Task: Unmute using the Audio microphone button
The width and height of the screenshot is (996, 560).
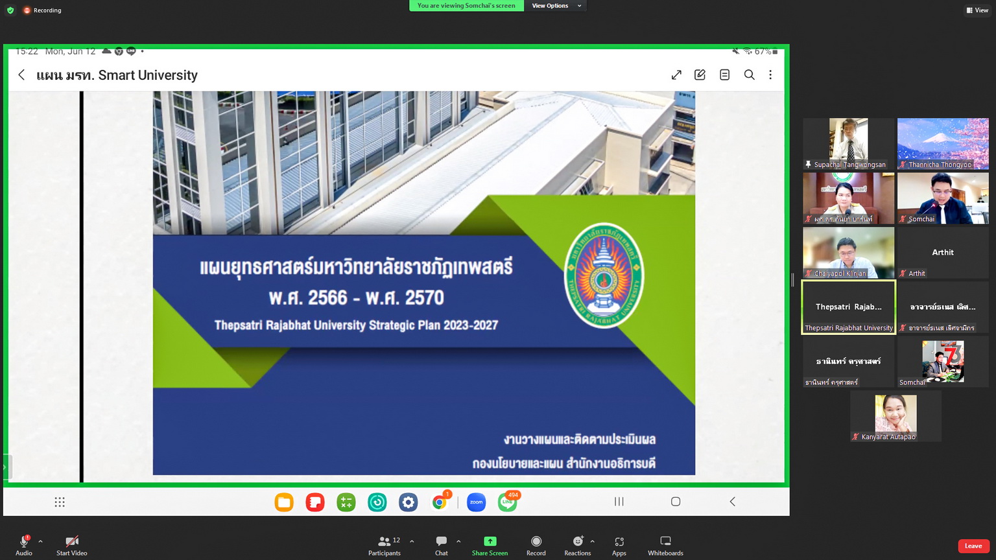Action: pyautogui.click(x=24, y=545)
